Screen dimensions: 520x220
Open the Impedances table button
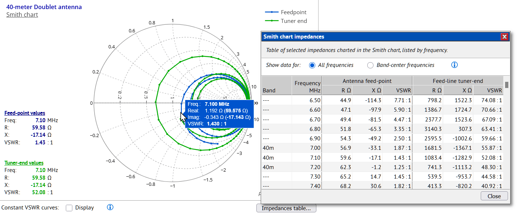pyautogui.click(x=286, y=208)
